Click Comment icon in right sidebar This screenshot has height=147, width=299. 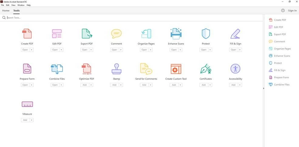click(270, 41)
